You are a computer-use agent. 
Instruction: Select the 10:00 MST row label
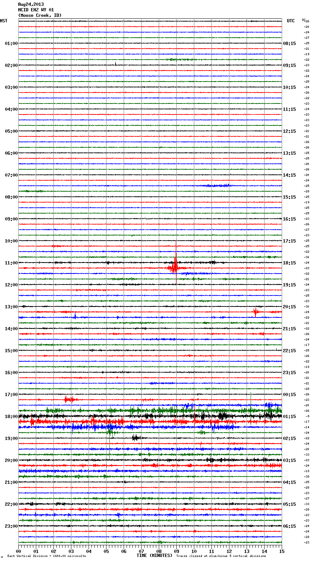(11, 241)
